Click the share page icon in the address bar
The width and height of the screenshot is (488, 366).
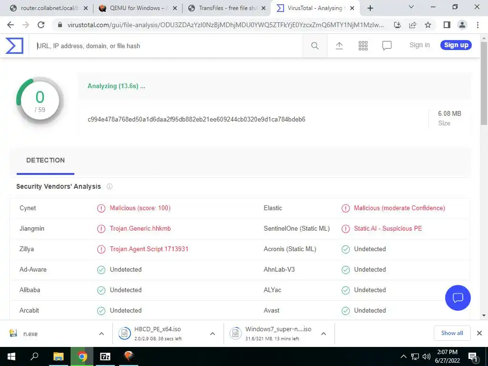[413, 25]
